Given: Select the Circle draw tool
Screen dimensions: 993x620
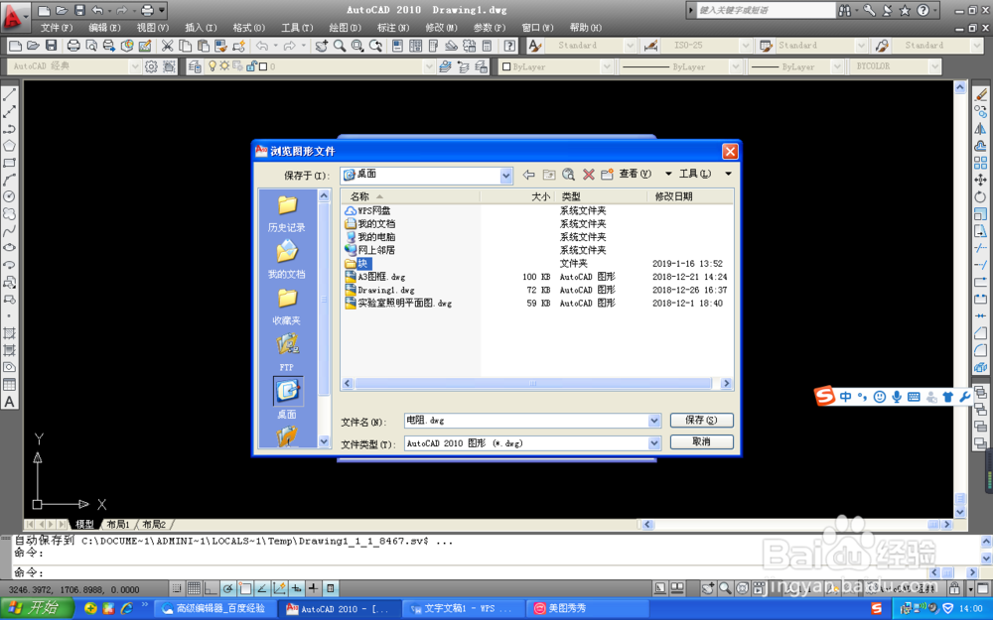Looking at the screenshot, I should 10,196.
